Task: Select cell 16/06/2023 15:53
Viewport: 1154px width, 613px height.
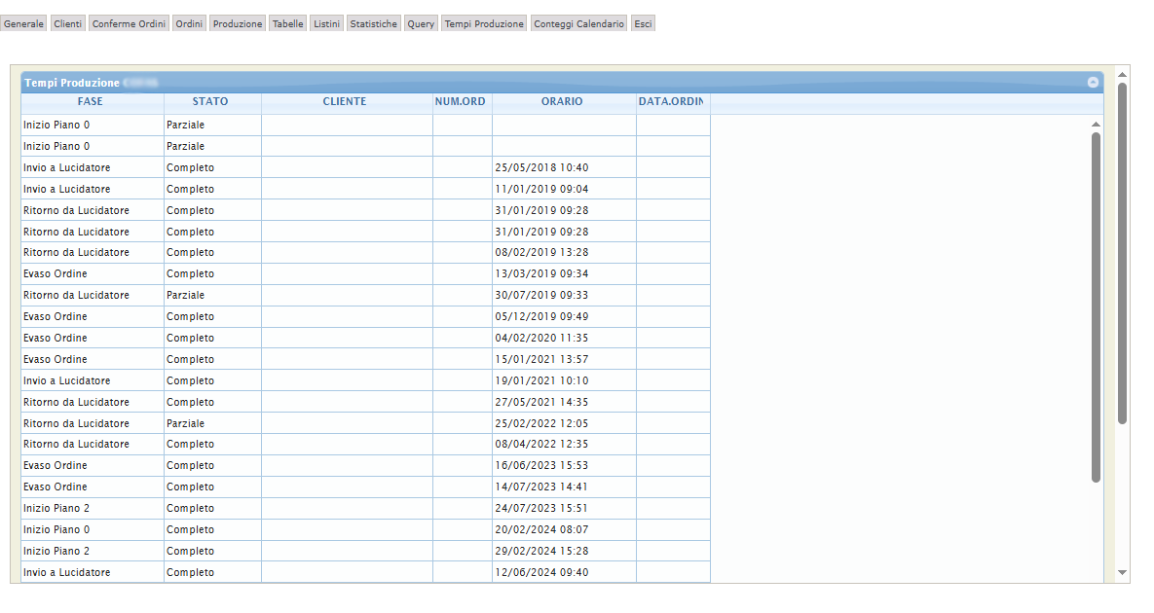Action: point(564,465)
